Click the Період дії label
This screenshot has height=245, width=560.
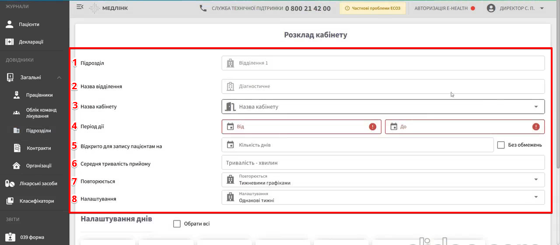coord(92,126)
